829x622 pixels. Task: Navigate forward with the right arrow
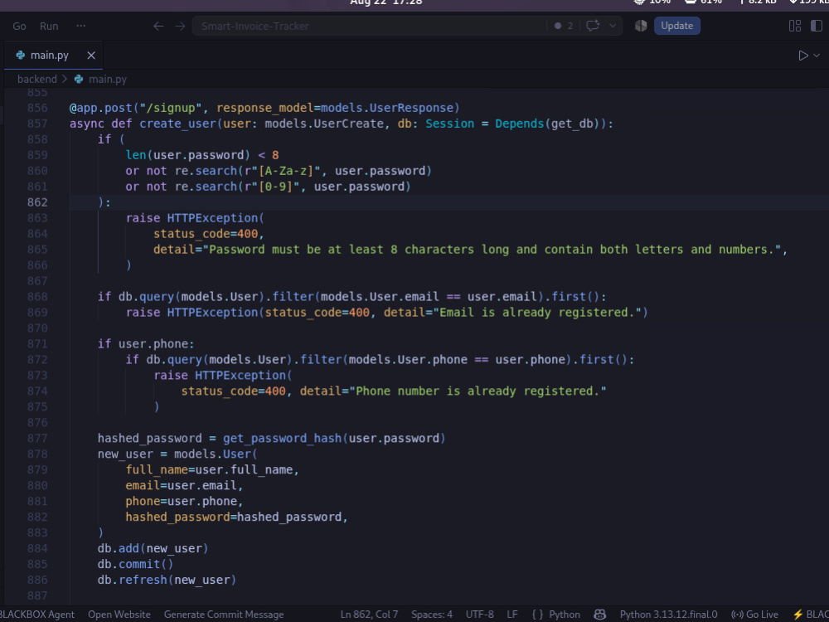[x=180, y=26]
